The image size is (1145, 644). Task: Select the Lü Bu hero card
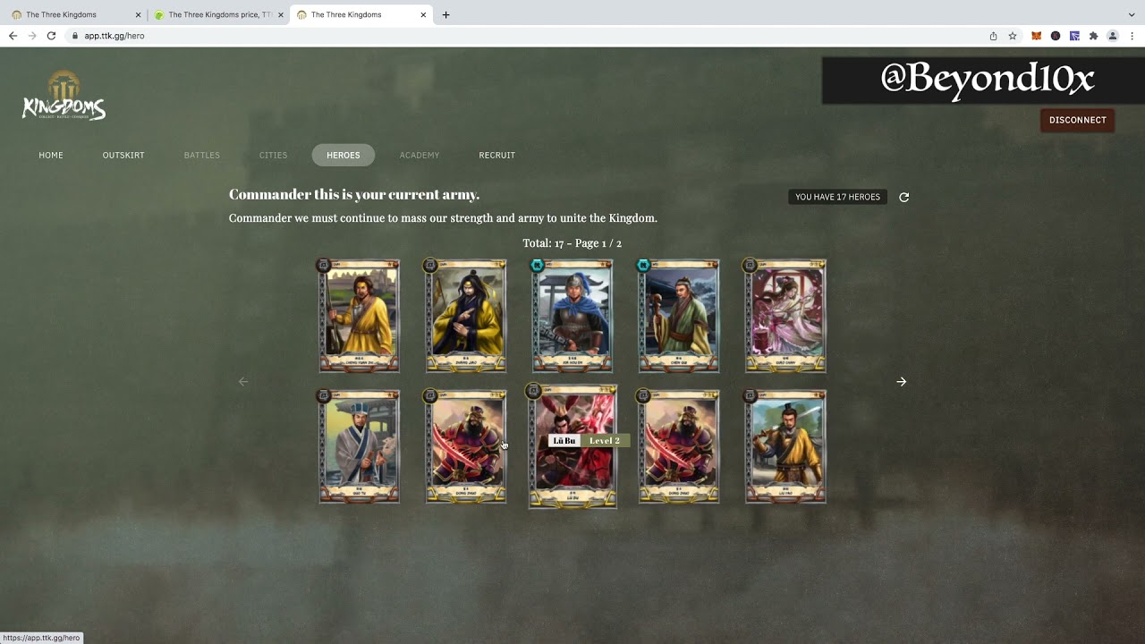click(572, 446)
